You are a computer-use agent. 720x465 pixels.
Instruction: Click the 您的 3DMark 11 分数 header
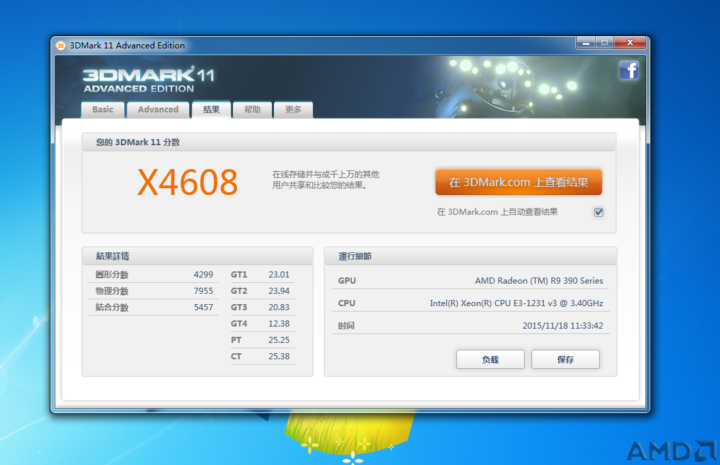[x=349, y=142]
